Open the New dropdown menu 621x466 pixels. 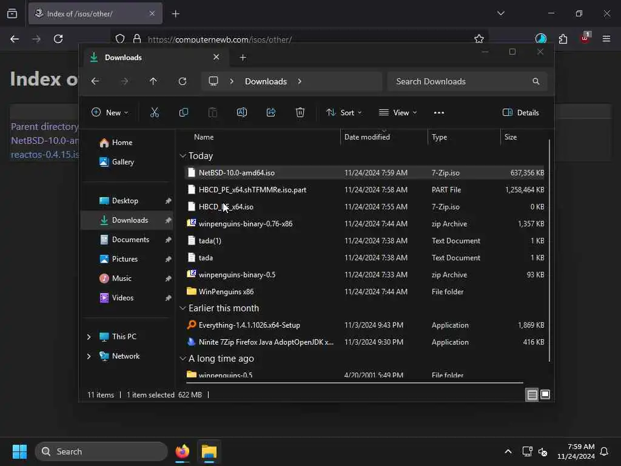[x=110, y=112]
